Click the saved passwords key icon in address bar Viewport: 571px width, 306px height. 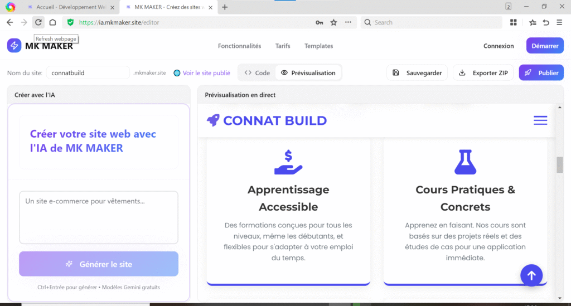[x=320, y=22]
